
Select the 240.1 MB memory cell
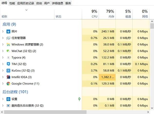pos(107,31)
